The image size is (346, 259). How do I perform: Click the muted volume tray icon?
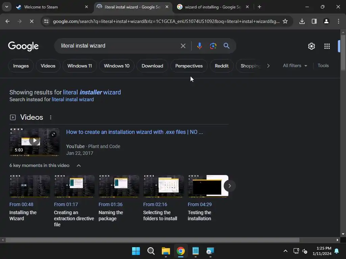point(305,251)
